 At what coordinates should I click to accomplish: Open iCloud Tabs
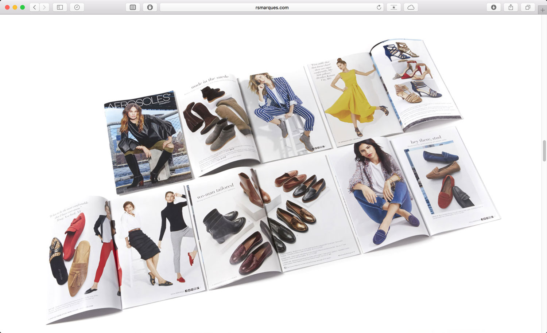[x=411, y=7]
